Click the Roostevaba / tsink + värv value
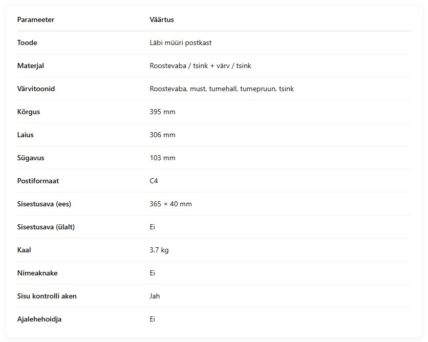The height and width of the screenshot is (342, 428). pos(200,66)
